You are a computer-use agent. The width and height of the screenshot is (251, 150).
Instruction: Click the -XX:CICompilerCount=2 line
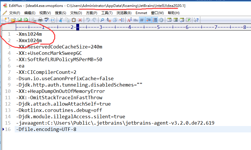pyautogui.click(x=46, y=72)
